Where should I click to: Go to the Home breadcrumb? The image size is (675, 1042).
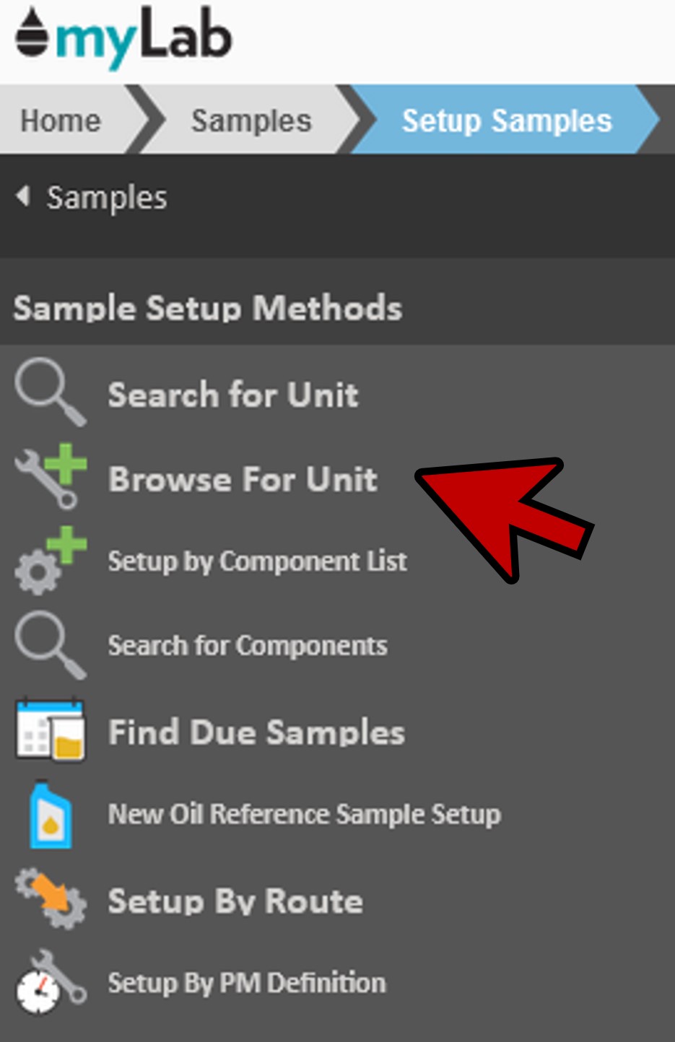[61, 121]
